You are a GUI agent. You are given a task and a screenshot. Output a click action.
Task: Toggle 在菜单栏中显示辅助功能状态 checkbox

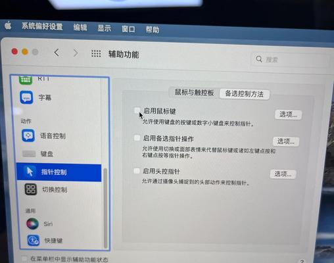[x=25, y=258]
